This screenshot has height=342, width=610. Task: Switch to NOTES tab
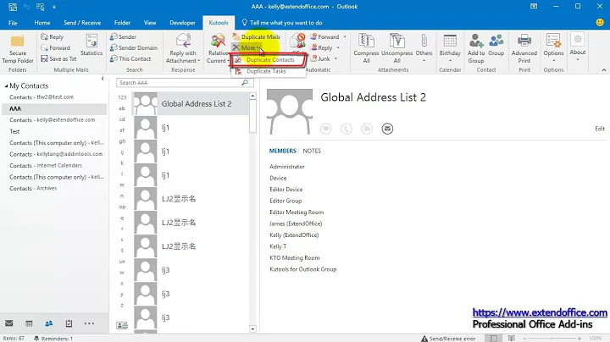(x=312, y=151)
